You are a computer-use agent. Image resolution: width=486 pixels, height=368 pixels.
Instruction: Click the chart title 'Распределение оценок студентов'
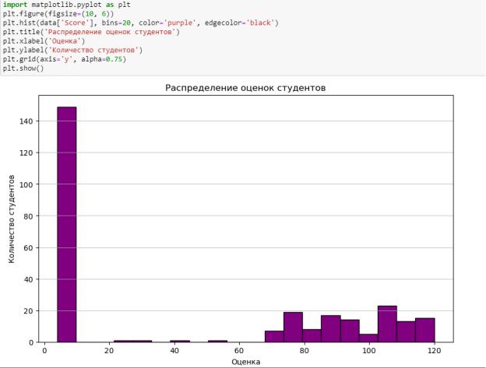(245, 88)
